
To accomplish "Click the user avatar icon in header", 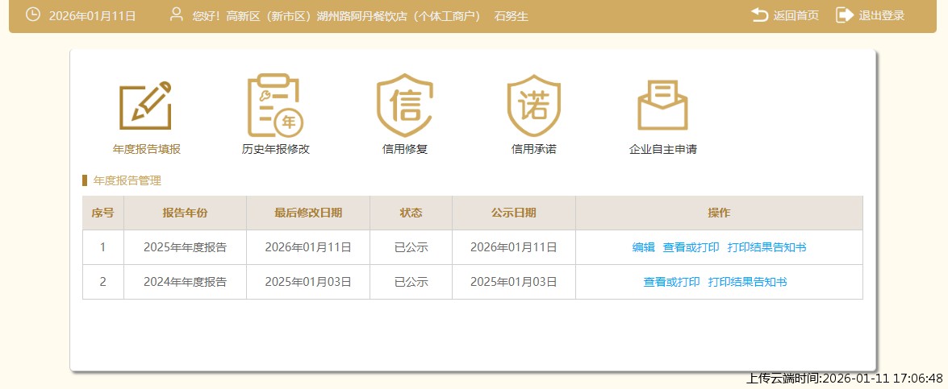I will pyautogui.click(x=177, y=15).
